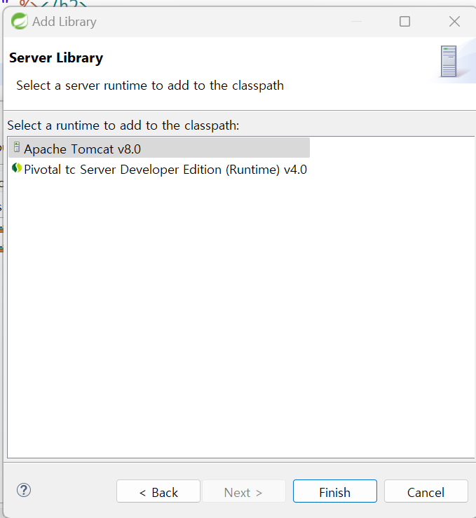Click the Cancel button

click(426, 491)
